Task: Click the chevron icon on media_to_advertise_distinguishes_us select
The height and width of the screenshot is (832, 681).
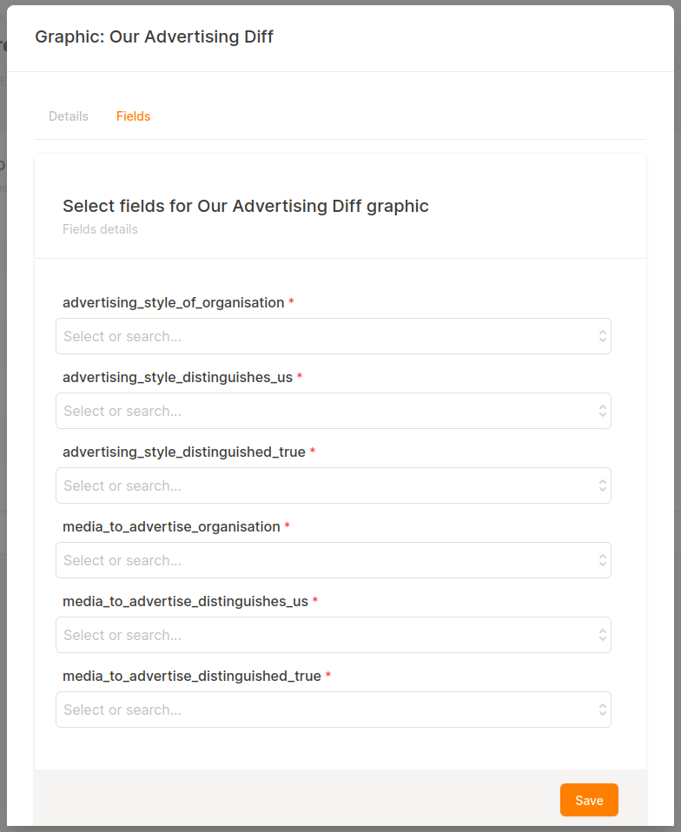Action: 603,635
